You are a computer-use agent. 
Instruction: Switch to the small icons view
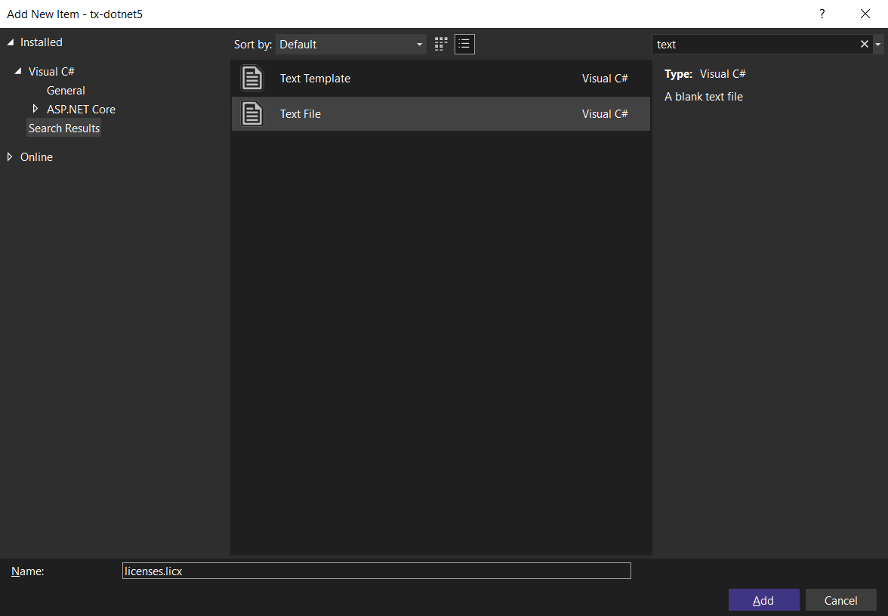click(441, 44)
